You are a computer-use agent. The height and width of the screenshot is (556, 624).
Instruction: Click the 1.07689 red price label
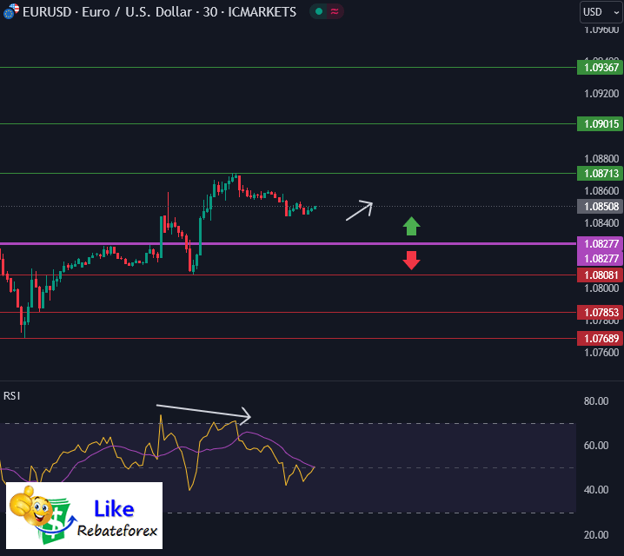[x=599, y=338]
